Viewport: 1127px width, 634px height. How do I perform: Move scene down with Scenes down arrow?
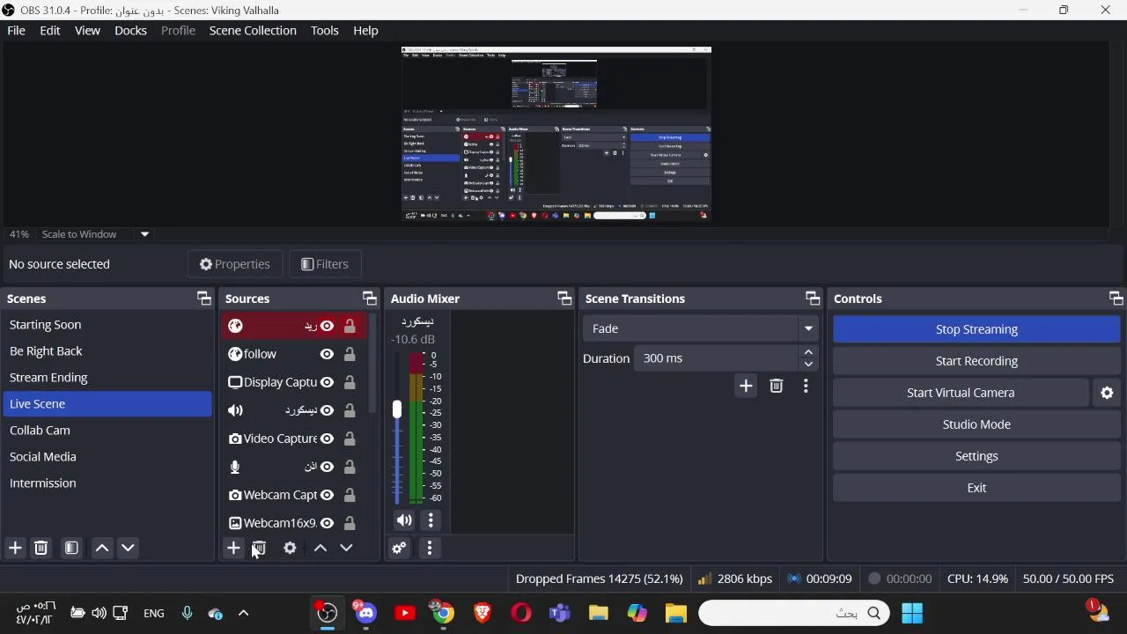tap(128, 548)
